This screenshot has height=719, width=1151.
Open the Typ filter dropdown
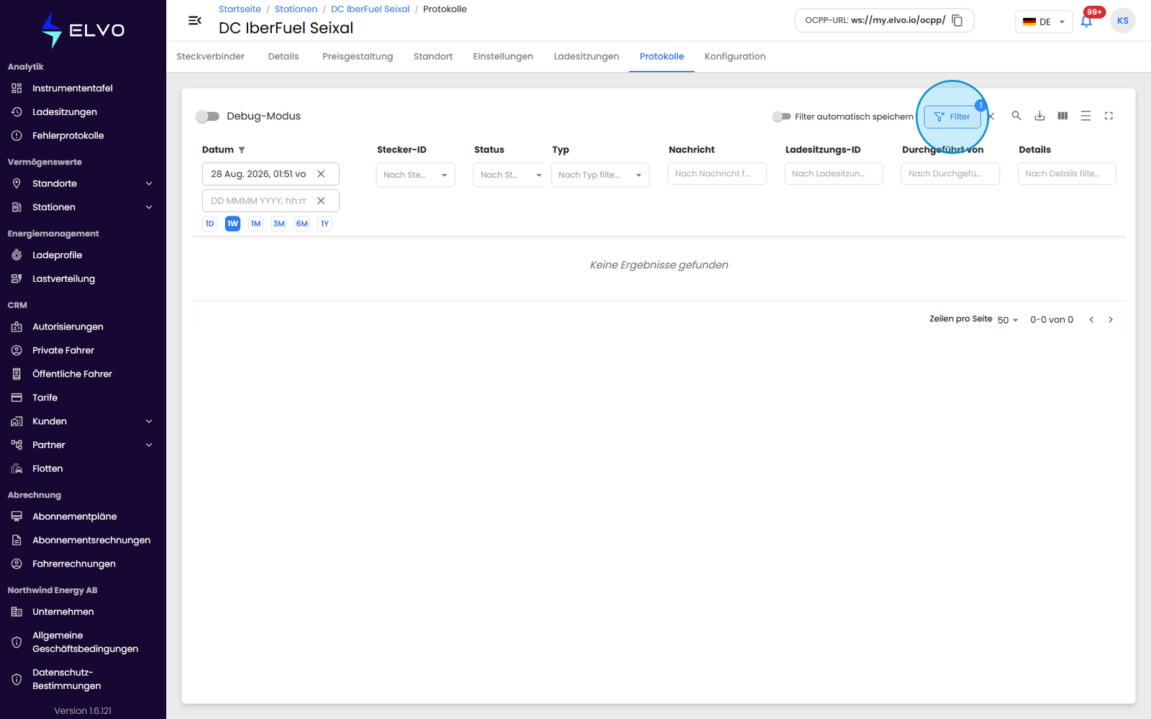point(600,175)
